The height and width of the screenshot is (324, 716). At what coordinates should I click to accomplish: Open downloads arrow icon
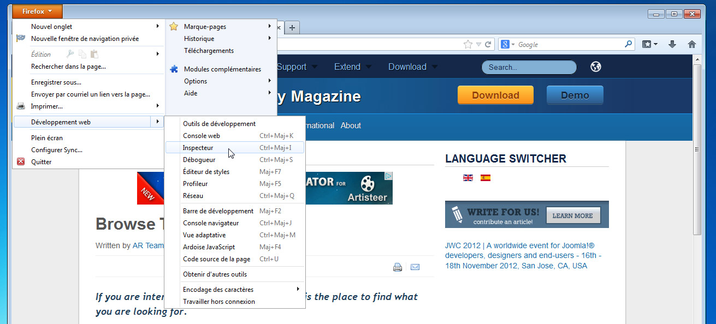tap(672, 44)
